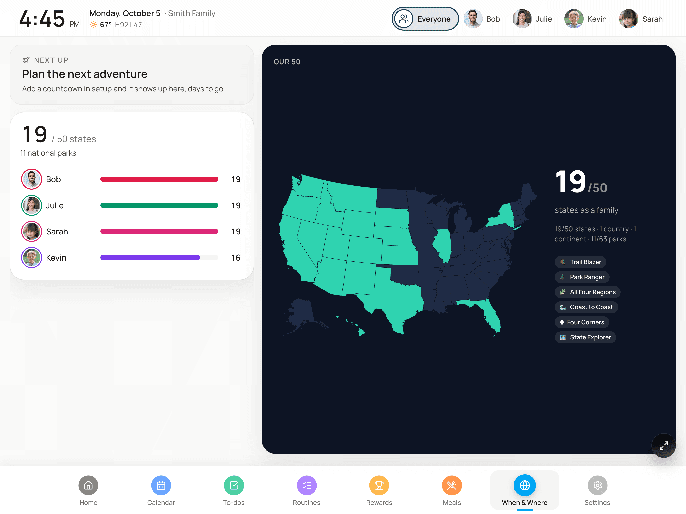Click Kevin's avatar in the states list

tap(31, 257)
